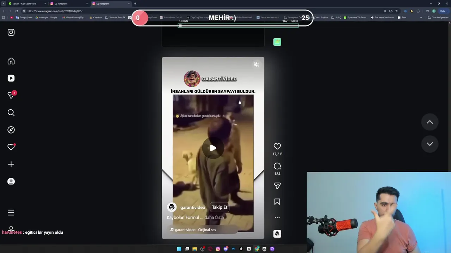
Task: Open the tab search dropdown arrow
Action: [3, 4]
